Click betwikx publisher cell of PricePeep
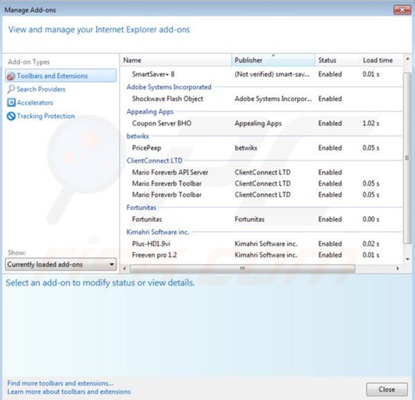The width and height of the screenshot is (415, 400). pos(246,147)
